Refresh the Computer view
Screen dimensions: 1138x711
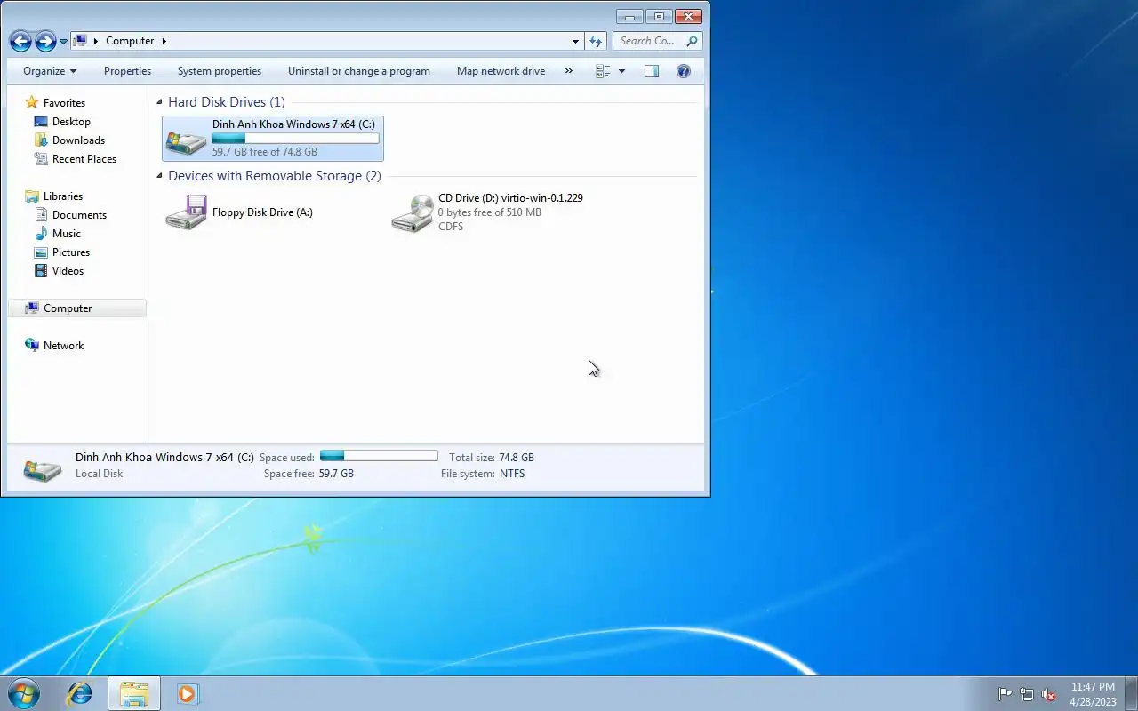596,41
